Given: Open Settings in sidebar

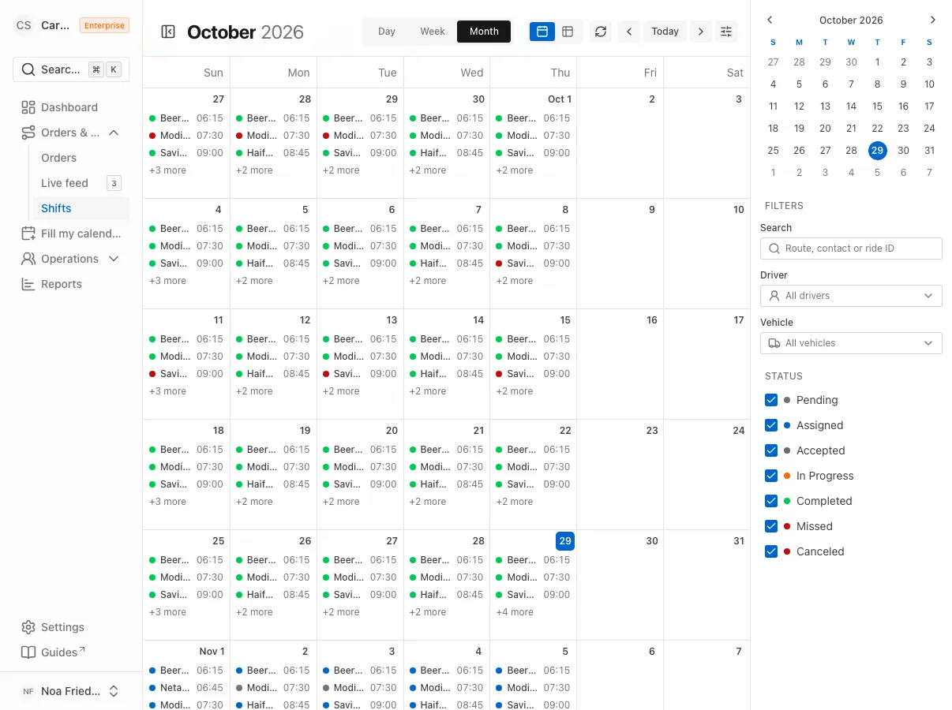Looking at the screenshot, I should 71,627.
